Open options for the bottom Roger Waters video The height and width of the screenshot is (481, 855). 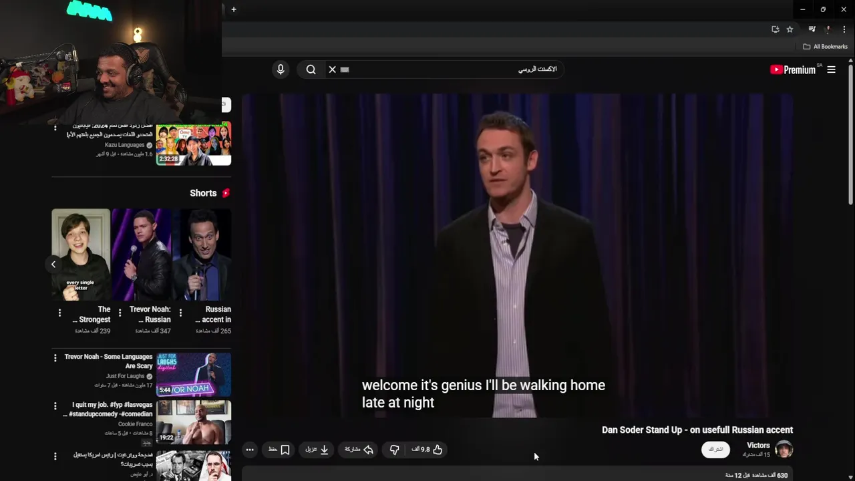(x=55, y=456)
